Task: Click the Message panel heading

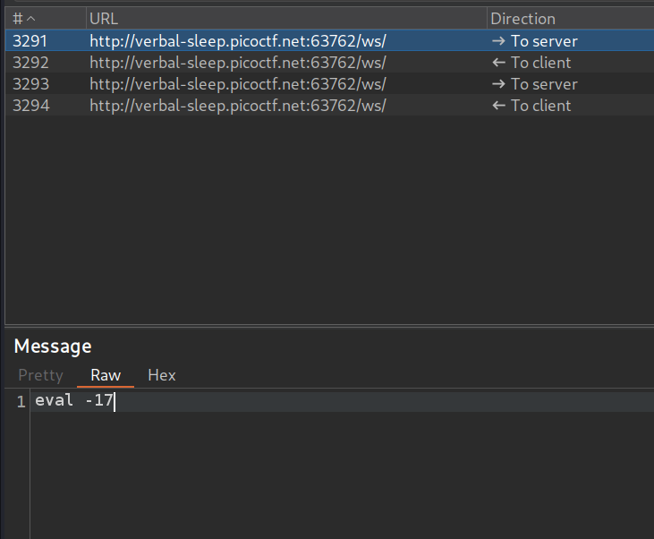Action: (53, 346)
